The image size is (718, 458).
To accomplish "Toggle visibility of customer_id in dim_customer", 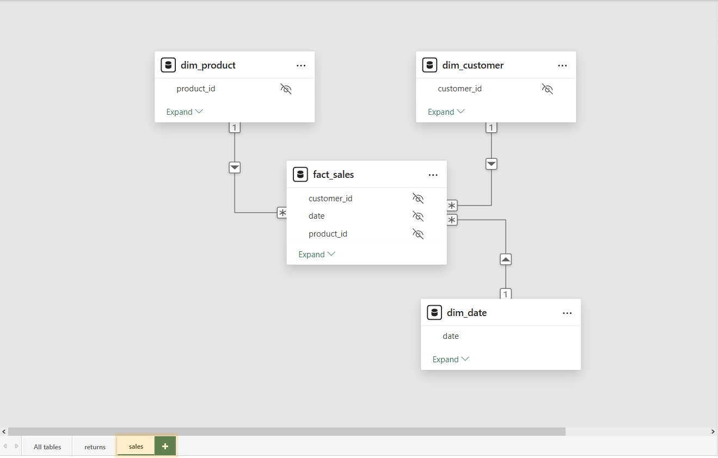I will coord(547,88).
